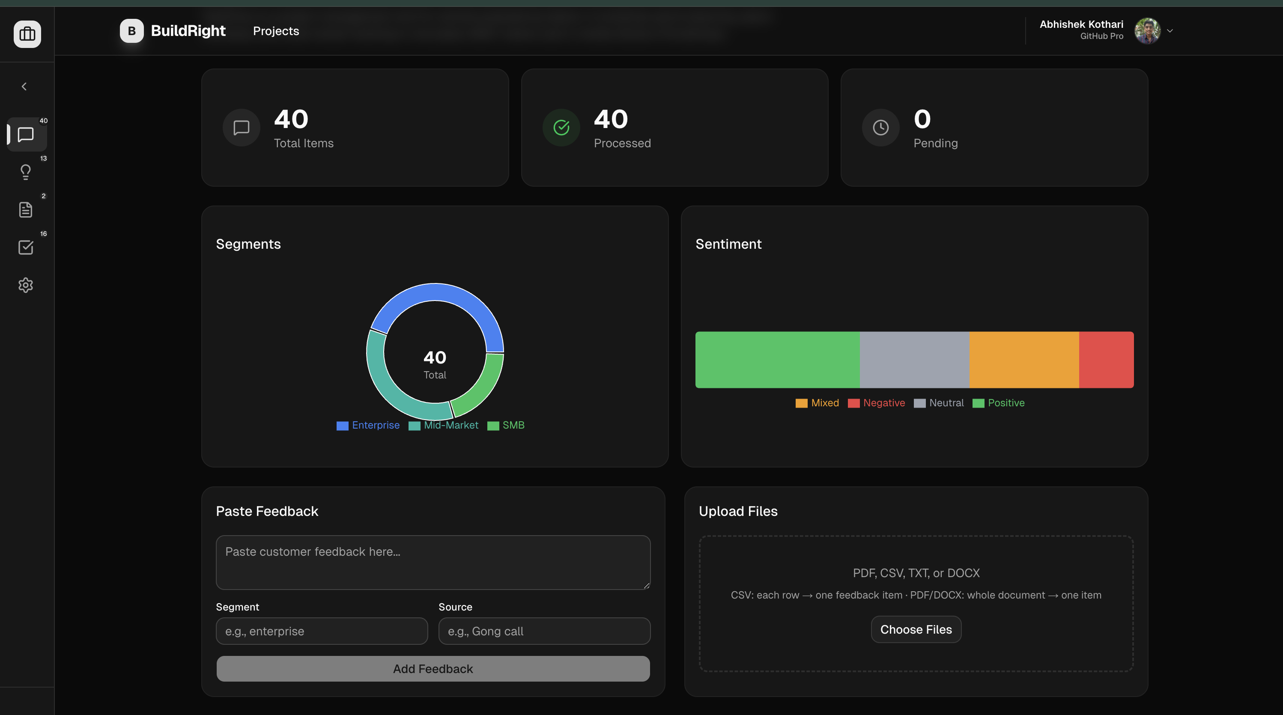Screen dimensions: 1283x715
Task: Open the Feedback chat panel in sidebar
Action: [26, 135]
